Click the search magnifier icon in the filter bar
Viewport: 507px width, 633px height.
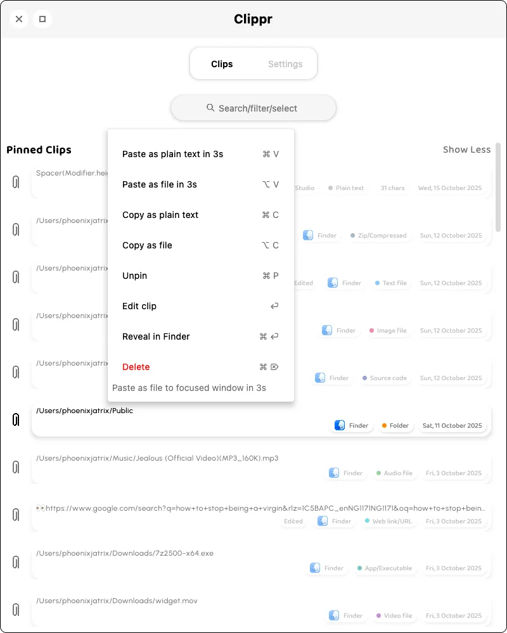(x=210, y=108)
